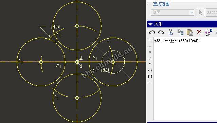217x123 pixels.
Task: Insert plus operator into relation
Action: [x=150, y=40]
